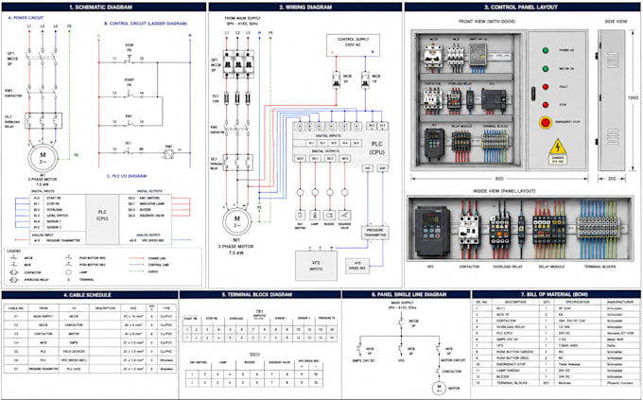Viewport: 643px width, 400px height.
Task: Click the 3-phase motor symbol in the schematic power circuit
Action: click(43, 158)
